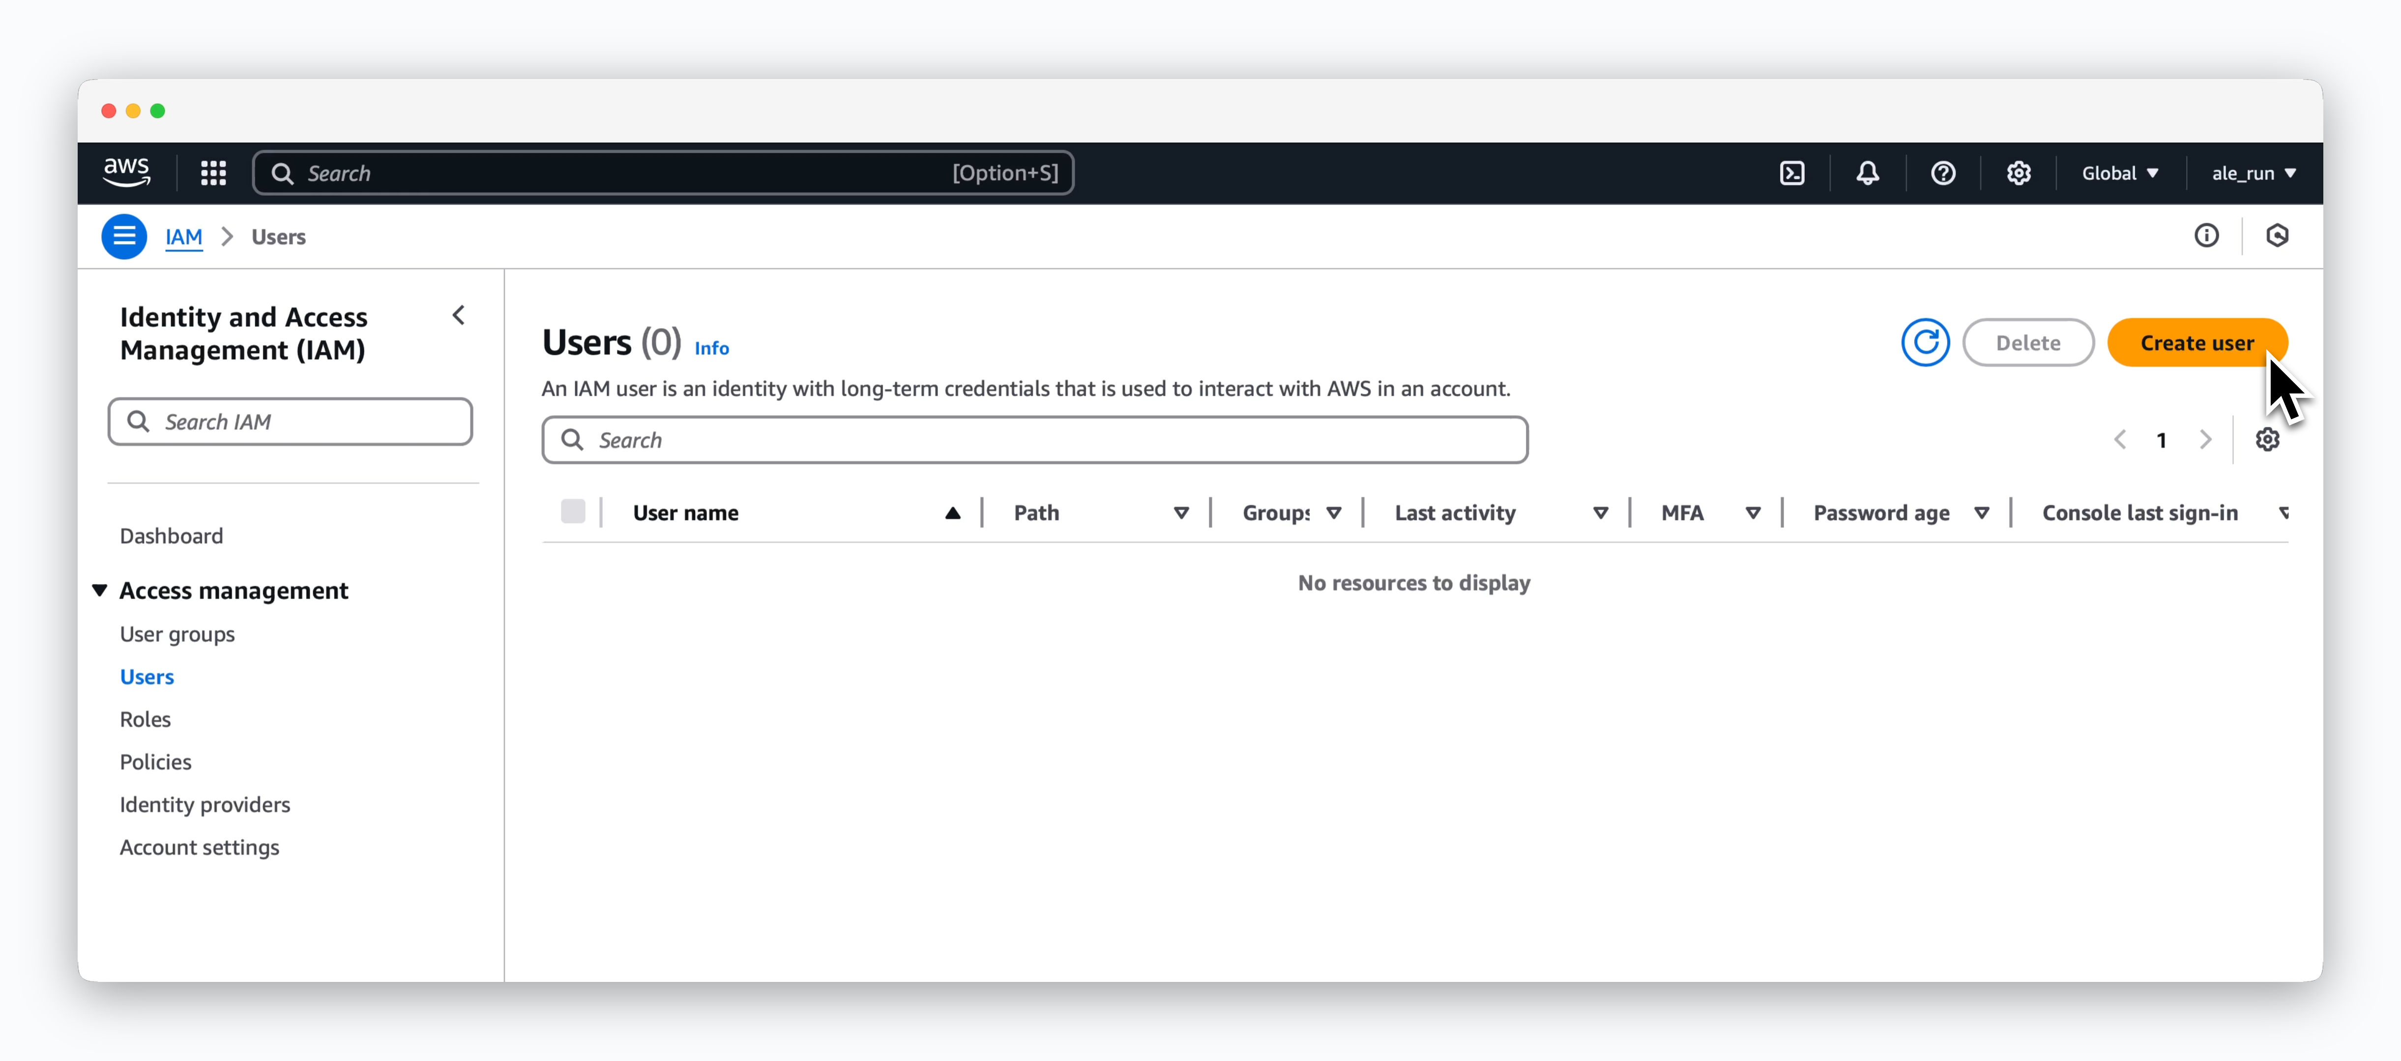
Task: Click the macOS green fullscreen window button
Action: click(x=158, y=111)
